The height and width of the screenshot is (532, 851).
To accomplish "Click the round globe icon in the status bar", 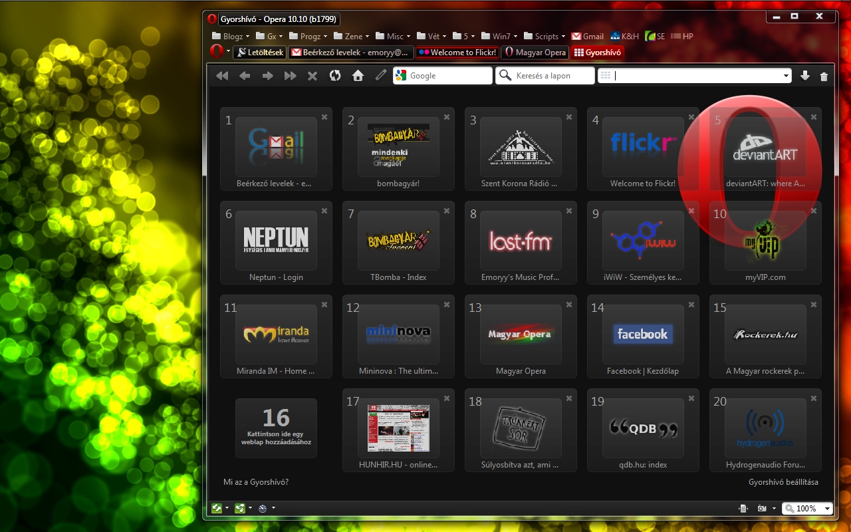I will [x=263, y=509].
